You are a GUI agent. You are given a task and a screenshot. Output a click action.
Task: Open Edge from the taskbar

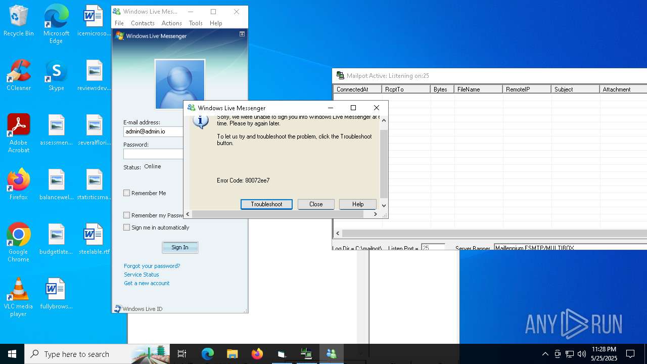coord(208,354)
